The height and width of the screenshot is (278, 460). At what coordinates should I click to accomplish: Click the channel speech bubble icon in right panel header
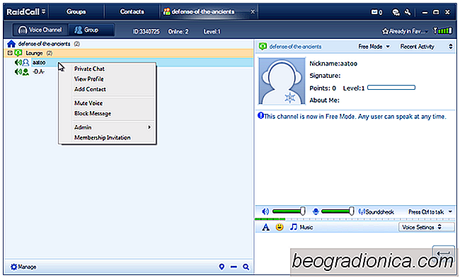point(263,47)
